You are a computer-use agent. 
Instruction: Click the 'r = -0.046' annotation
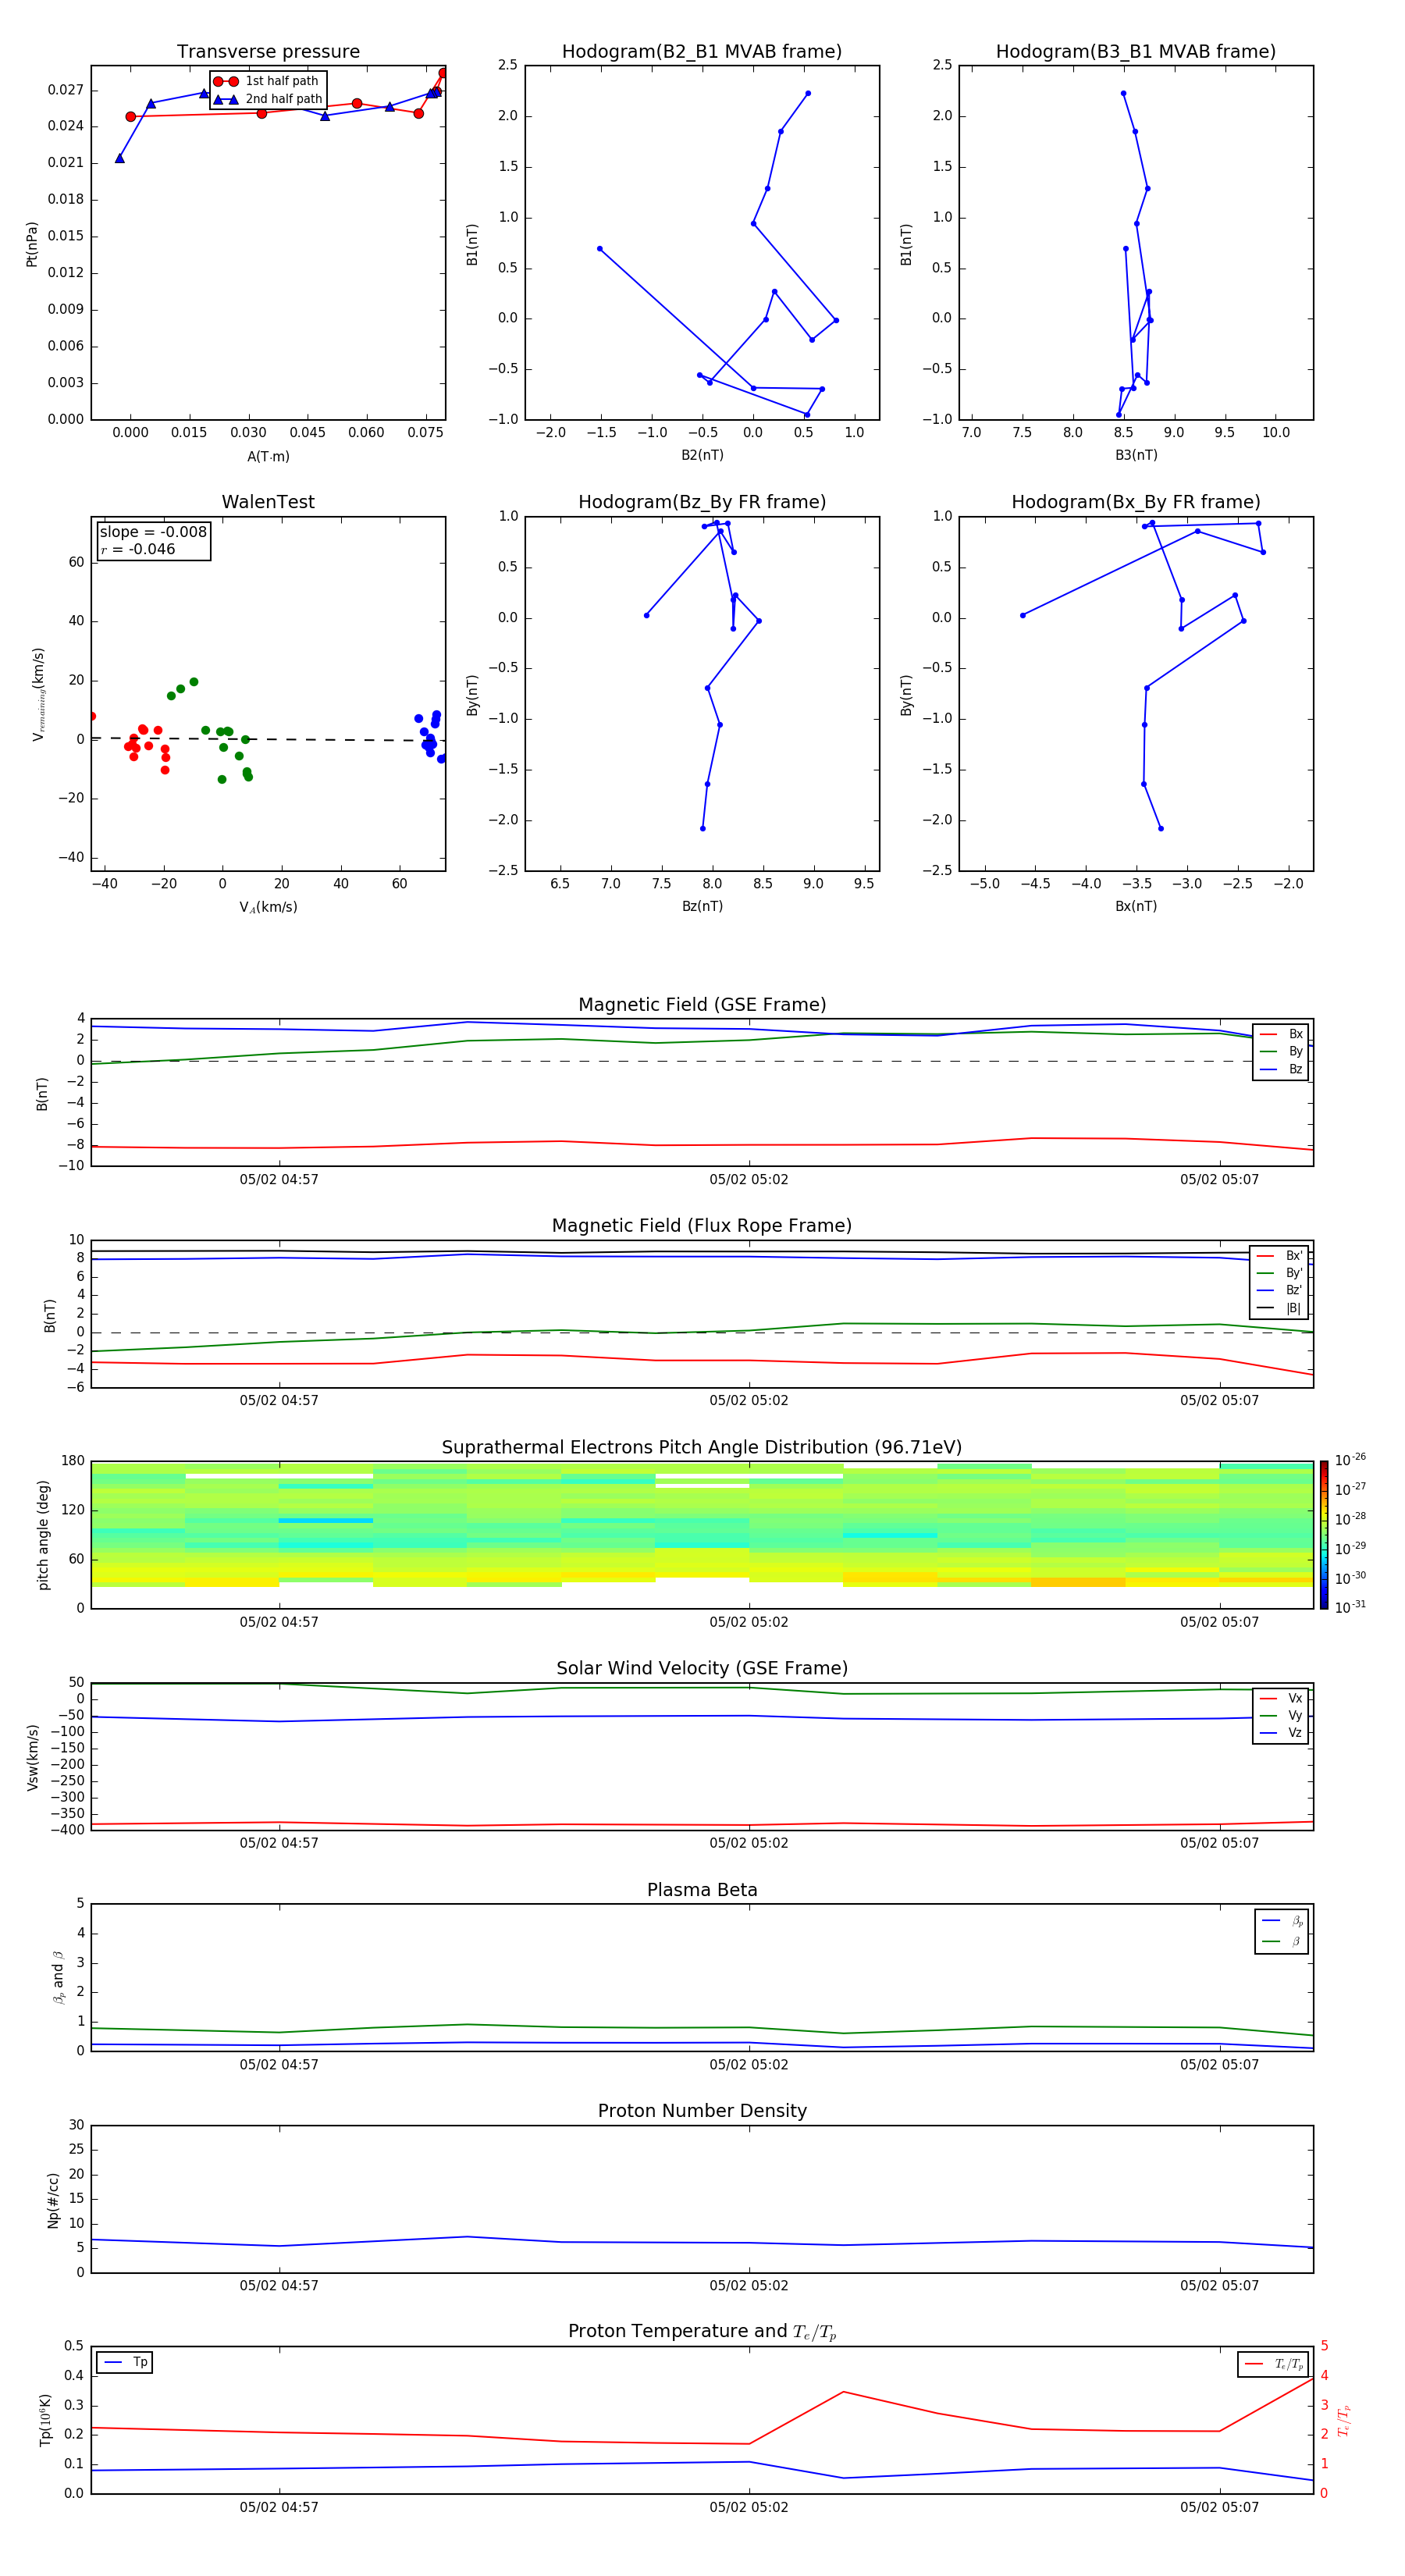[138, 550]
